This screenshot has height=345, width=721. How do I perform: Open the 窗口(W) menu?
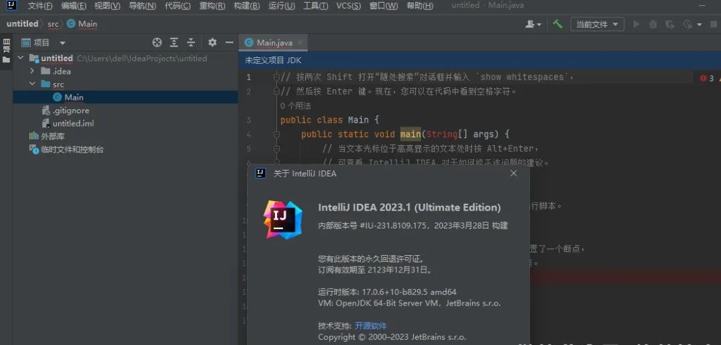tap(383, 6)
